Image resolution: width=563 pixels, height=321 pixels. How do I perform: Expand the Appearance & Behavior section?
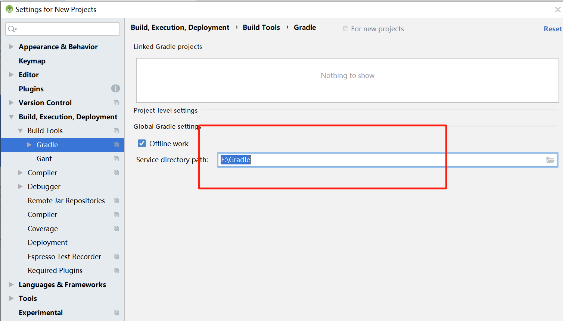[x=10, y=46]
